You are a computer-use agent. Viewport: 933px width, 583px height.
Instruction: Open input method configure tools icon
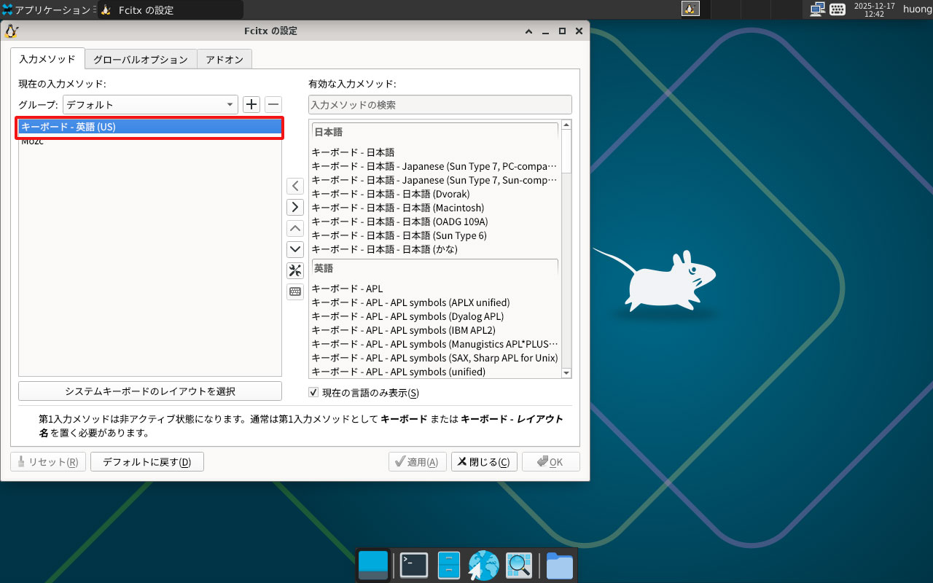point(294,271)
